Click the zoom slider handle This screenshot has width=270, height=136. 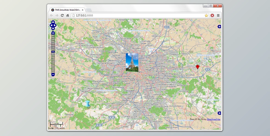pyautogui.click(x=53, y=52)
